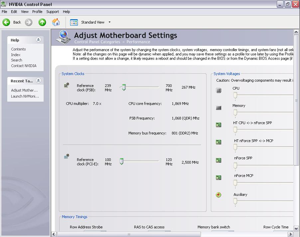Click the 801 (DDR2) MHz memory bus value

click(185, 133)
